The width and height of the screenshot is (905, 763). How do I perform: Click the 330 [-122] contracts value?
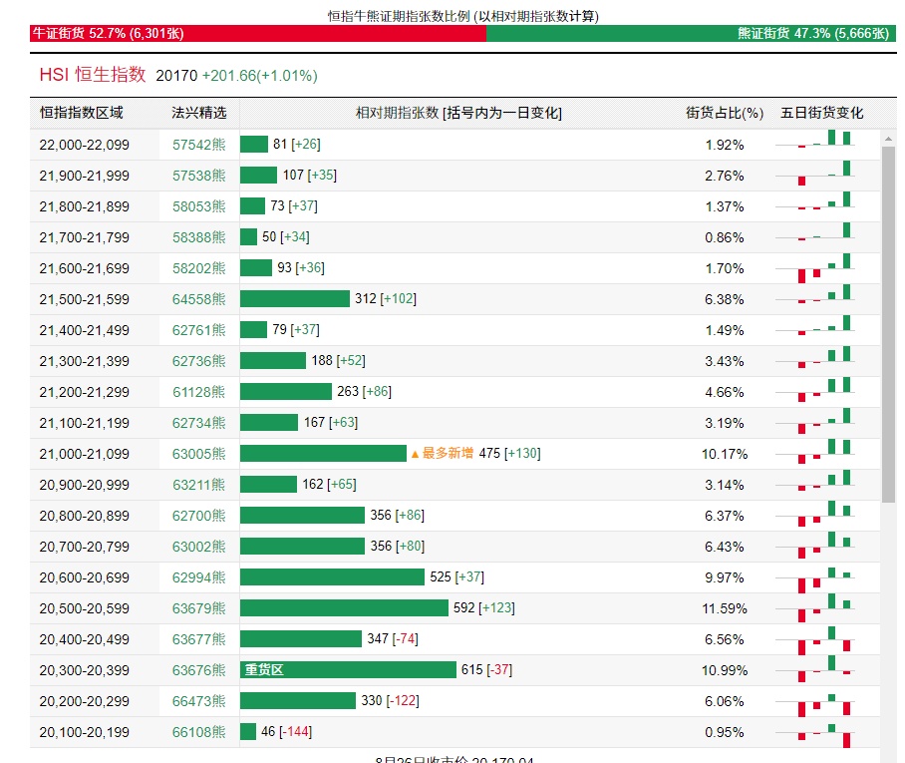pos(390,700)
